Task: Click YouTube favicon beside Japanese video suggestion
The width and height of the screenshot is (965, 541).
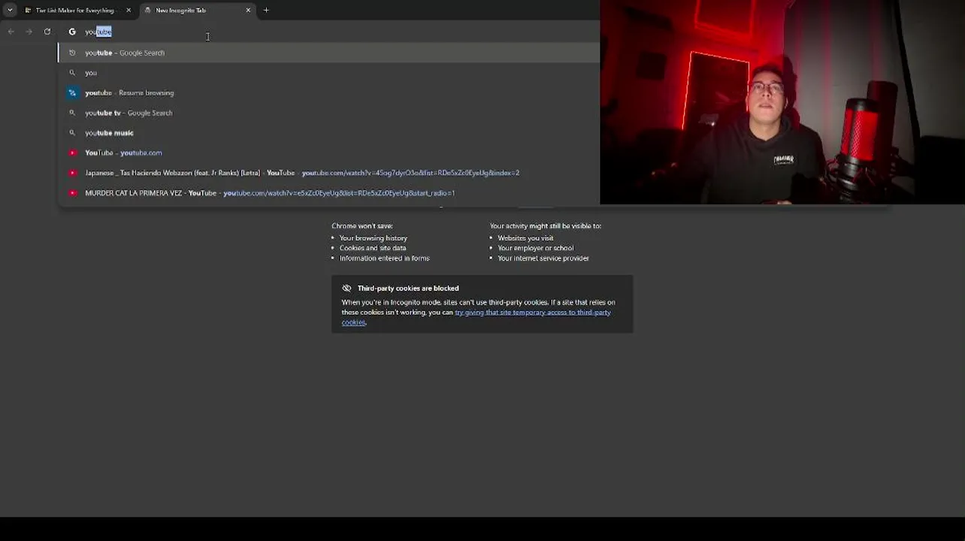Action: point(72,173)
